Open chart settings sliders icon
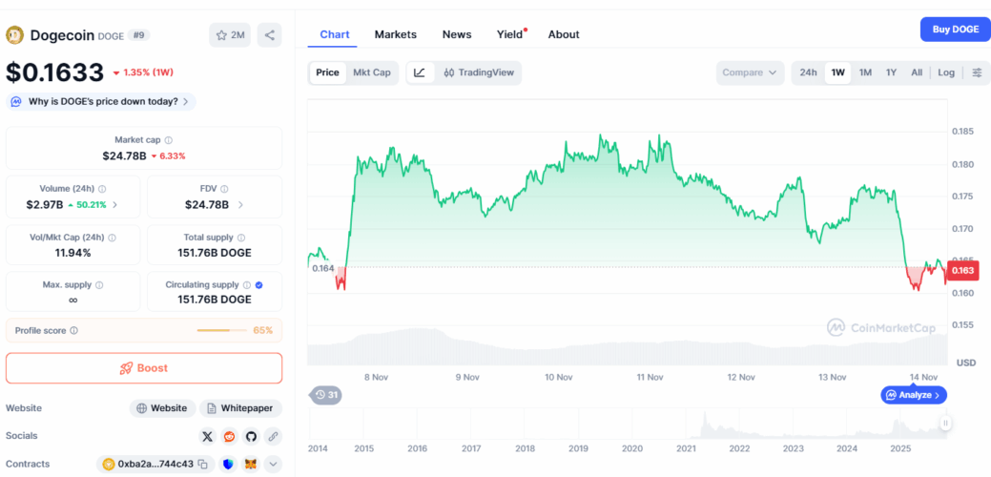 coord(977,73)
